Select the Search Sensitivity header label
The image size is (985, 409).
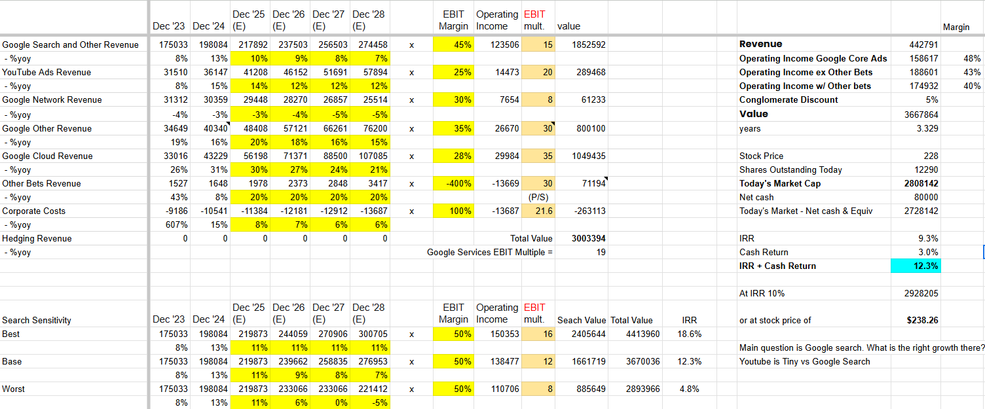pos(37,320)
